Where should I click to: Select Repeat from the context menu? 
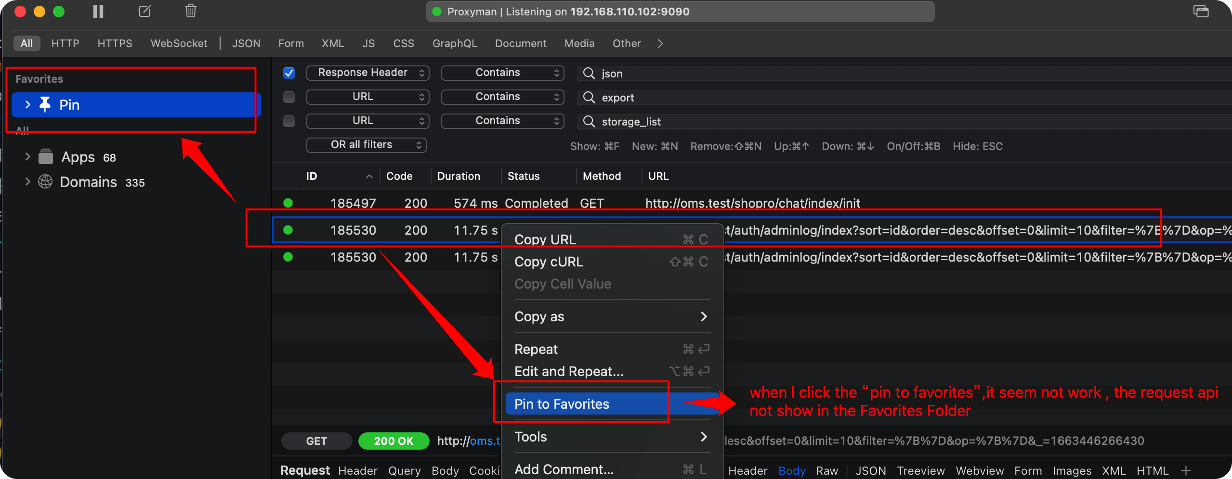pyautogui.click(x=612, y=349)
